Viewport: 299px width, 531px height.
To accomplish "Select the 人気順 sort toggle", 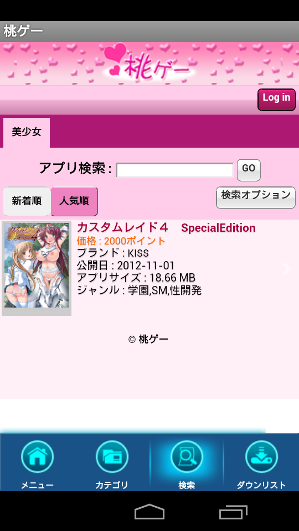I will tap(74, 201).
